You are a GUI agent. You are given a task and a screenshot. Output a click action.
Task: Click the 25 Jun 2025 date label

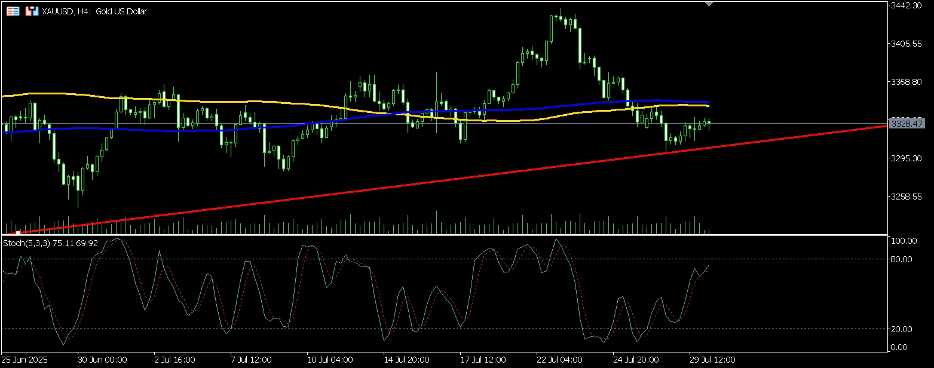point(25,360)
